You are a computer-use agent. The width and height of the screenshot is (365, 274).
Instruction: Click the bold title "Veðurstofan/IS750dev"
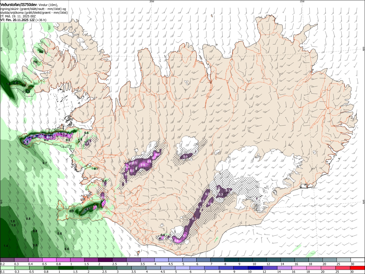click(19, 5)
